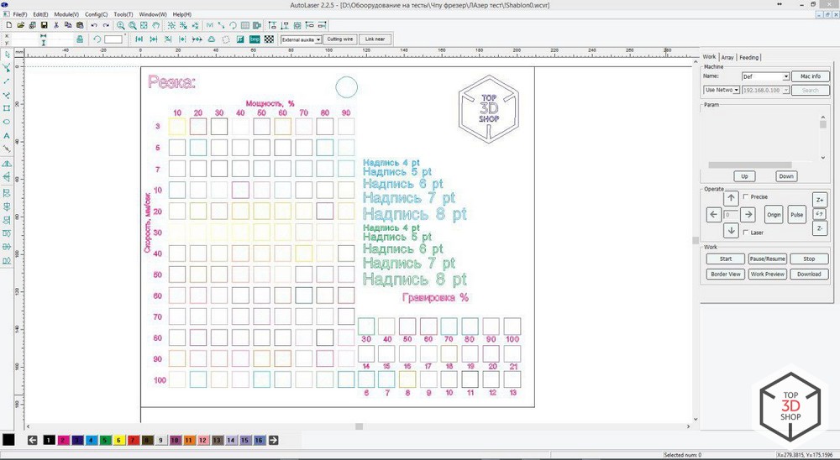Open the Module(V) menu
The height and width of the screenshot is (460, 840).
(66, 14)
